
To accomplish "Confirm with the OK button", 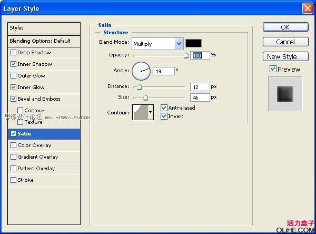I will 285,27.
